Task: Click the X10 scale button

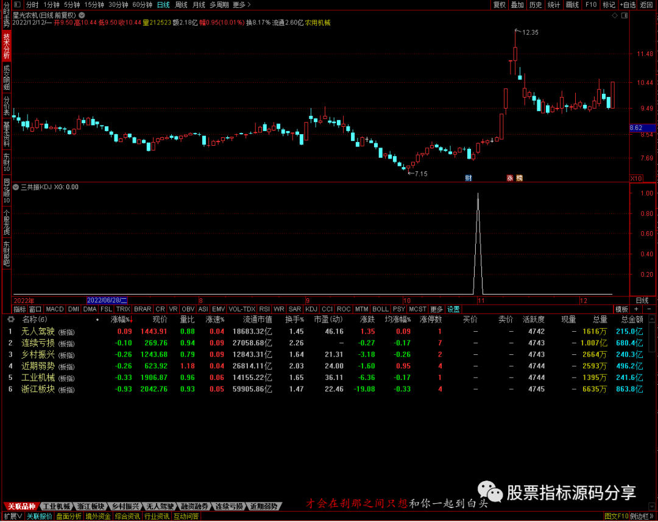Action: pos(636,179)
